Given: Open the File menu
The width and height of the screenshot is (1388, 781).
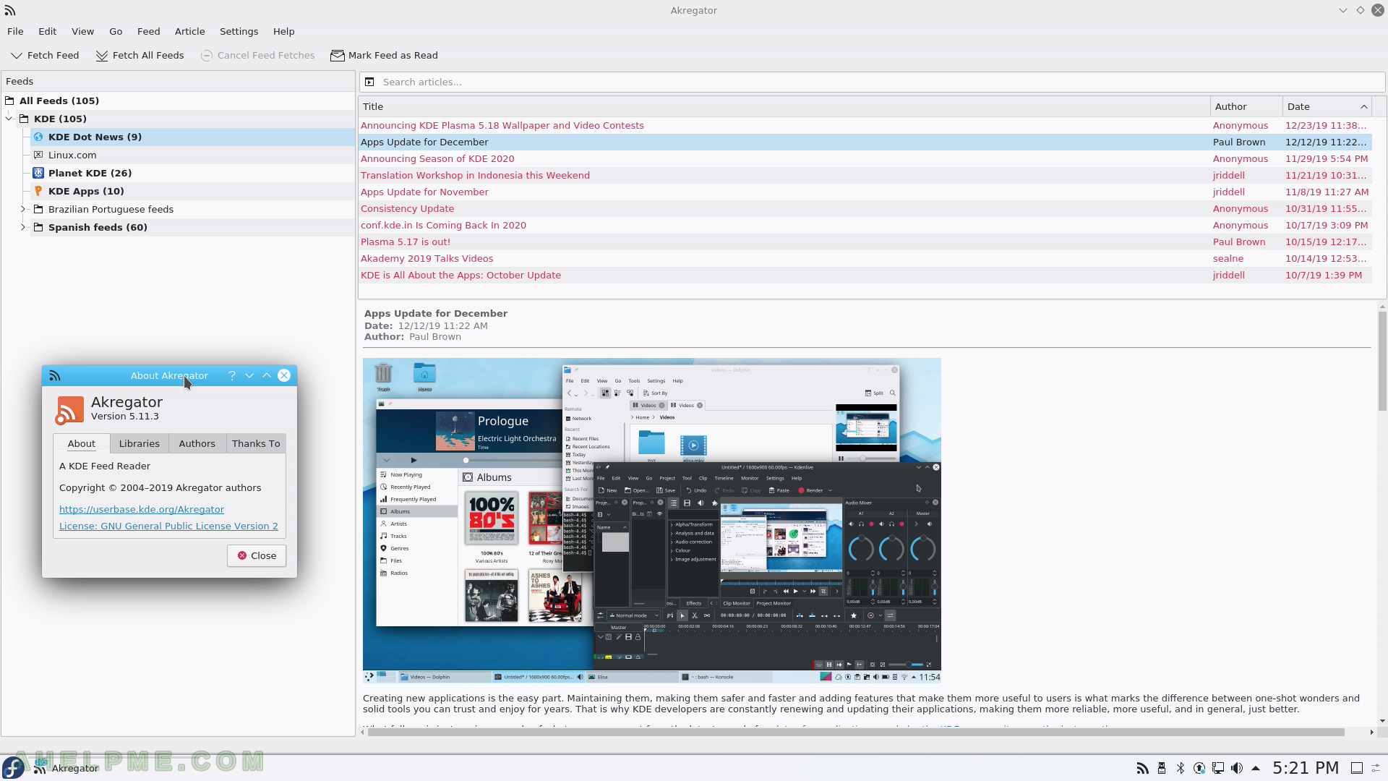Looking at the screenshot, I should 15,31.
